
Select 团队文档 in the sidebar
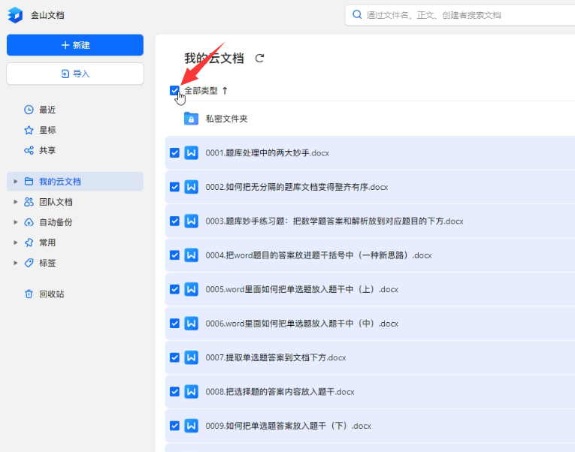click(56, 202)
